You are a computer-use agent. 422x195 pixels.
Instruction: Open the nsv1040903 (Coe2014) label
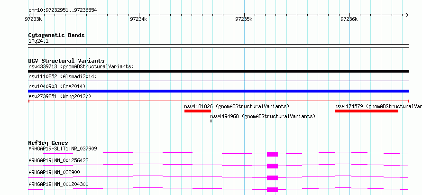[57, 86]
